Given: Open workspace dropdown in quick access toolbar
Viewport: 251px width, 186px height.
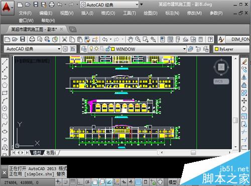Looking at the screenshot, I should (x=137, y=5).
